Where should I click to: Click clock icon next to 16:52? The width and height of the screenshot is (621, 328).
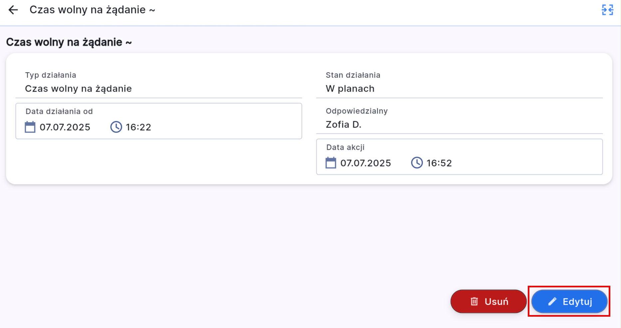(x=417, y=163)
